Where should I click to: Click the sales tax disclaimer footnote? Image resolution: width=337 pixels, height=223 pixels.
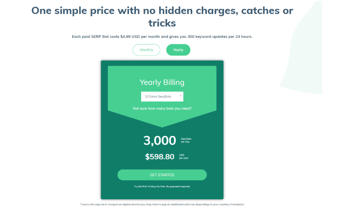(162, 204)
